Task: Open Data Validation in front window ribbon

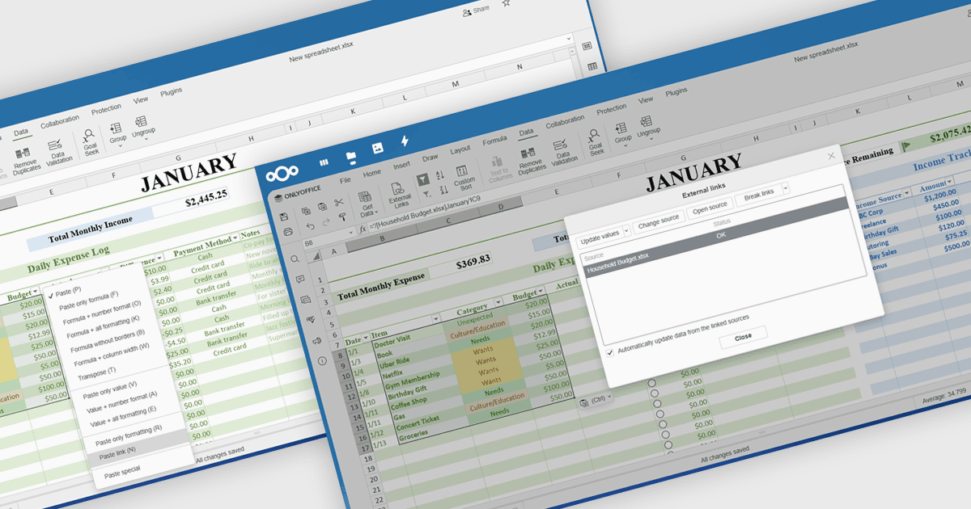Action: (x=564, y=153)
